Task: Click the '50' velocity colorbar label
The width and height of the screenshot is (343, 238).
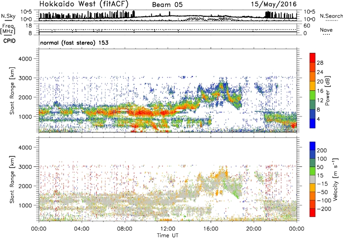Action: point(320,167)
